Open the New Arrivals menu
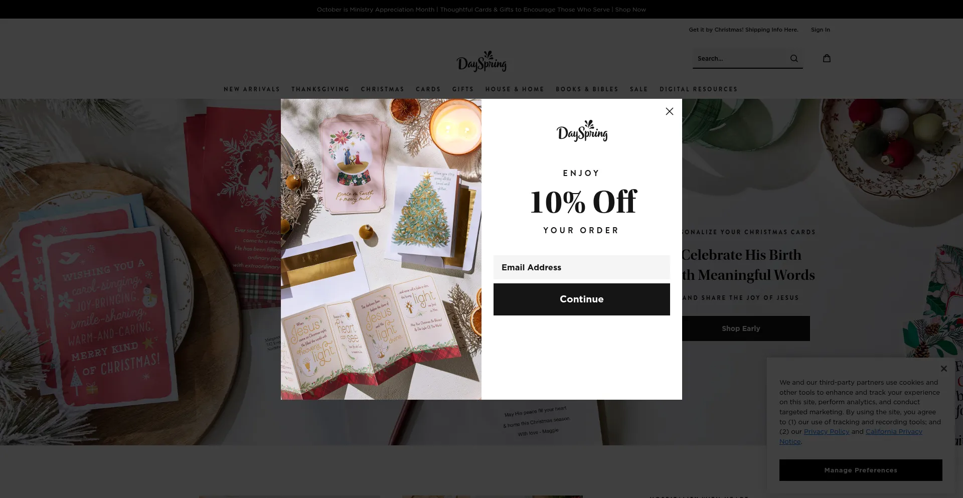The height and width of the screenshot is (498, 963). [252, 89]
